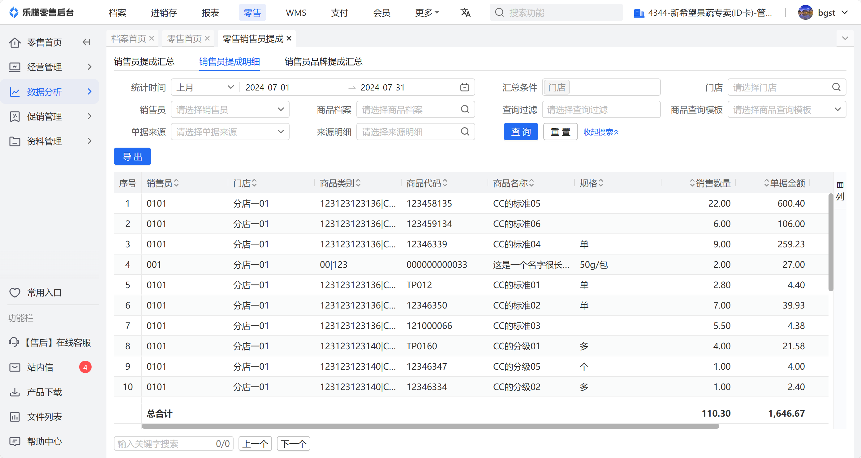Toggle sort on 销售数量 column

[x=692, y=183]
